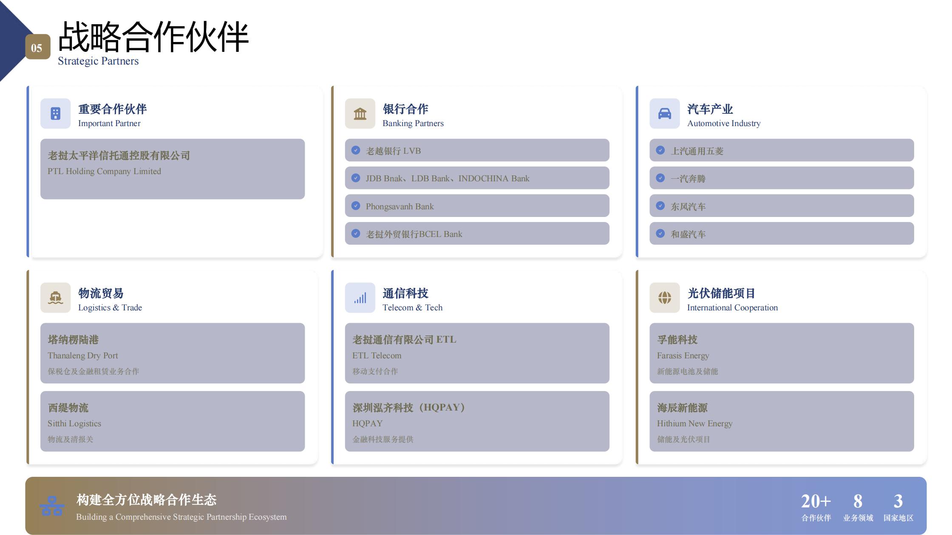This screenshot has height=535, width=952.
Task: Select the 塔纳楞陆港 entry title
Action: [73, 340]
